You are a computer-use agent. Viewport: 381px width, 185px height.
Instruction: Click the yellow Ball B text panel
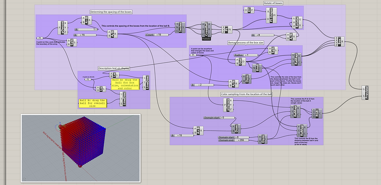93,103
